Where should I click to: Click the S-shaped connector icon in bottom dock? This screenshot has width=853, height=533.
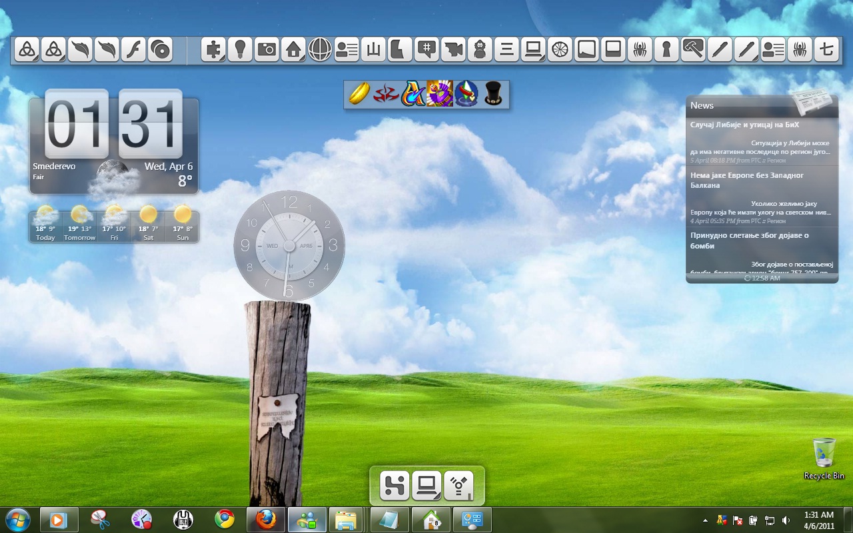[x=394, y=486]
